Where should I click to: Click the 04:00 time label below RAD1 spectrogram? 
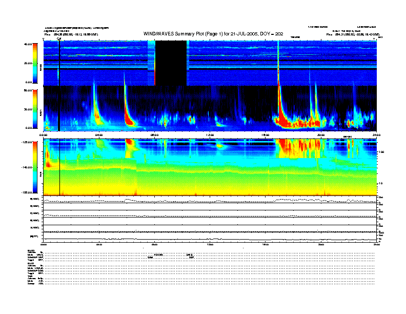point(99,135)
